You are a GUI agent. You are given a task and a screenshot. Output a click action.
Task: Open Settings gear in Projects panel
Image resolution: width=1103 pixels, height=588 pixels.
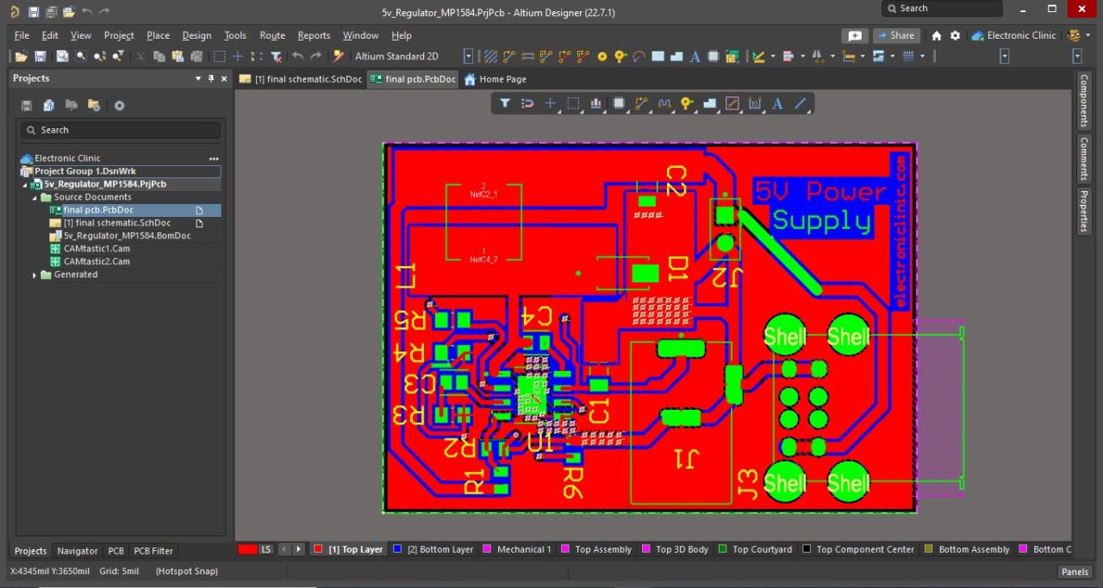click(119, 105)
